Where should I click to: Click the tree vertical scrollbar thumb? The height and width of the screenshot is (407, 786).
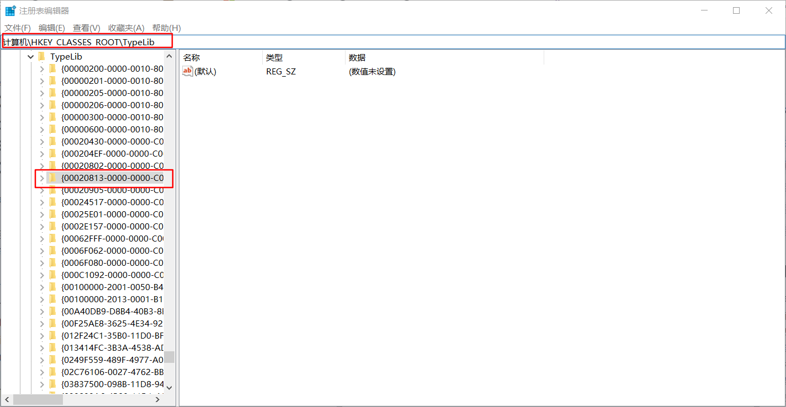(169, 357)
